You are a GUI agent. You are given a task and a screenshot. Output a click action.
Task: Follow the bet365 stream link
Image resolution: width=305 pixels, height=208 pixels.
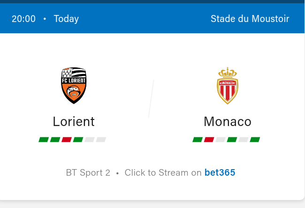click(220, 173)
